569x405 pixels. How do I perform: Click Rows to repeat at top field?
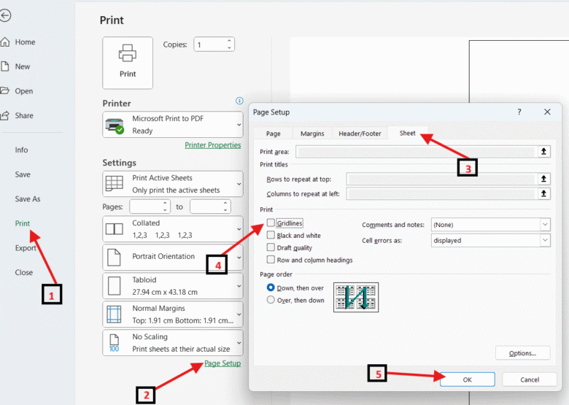pyautogui.click(x=441, y=179)
